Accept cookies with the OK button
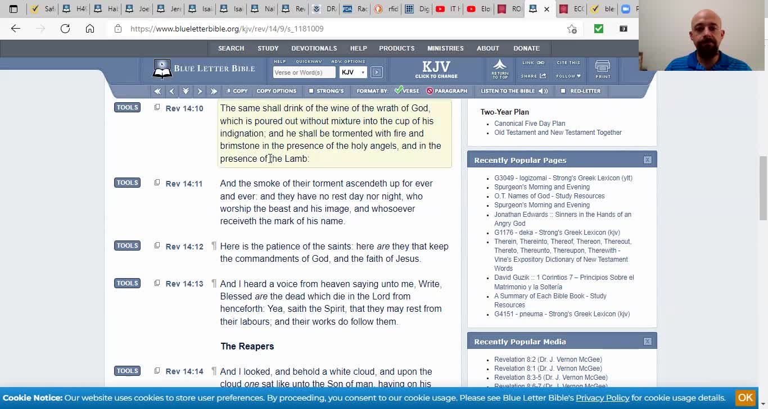Viewport: 768px width, 409px height. coord(746,398)
